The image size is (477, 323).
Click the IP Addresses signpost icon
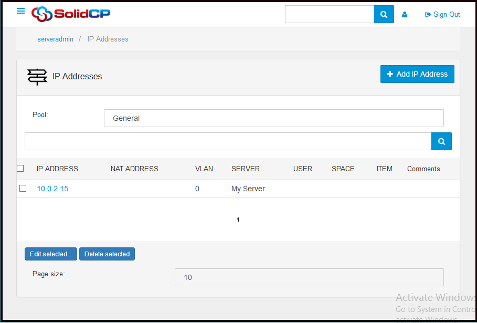pyautogui.click(x=37, y=77)
